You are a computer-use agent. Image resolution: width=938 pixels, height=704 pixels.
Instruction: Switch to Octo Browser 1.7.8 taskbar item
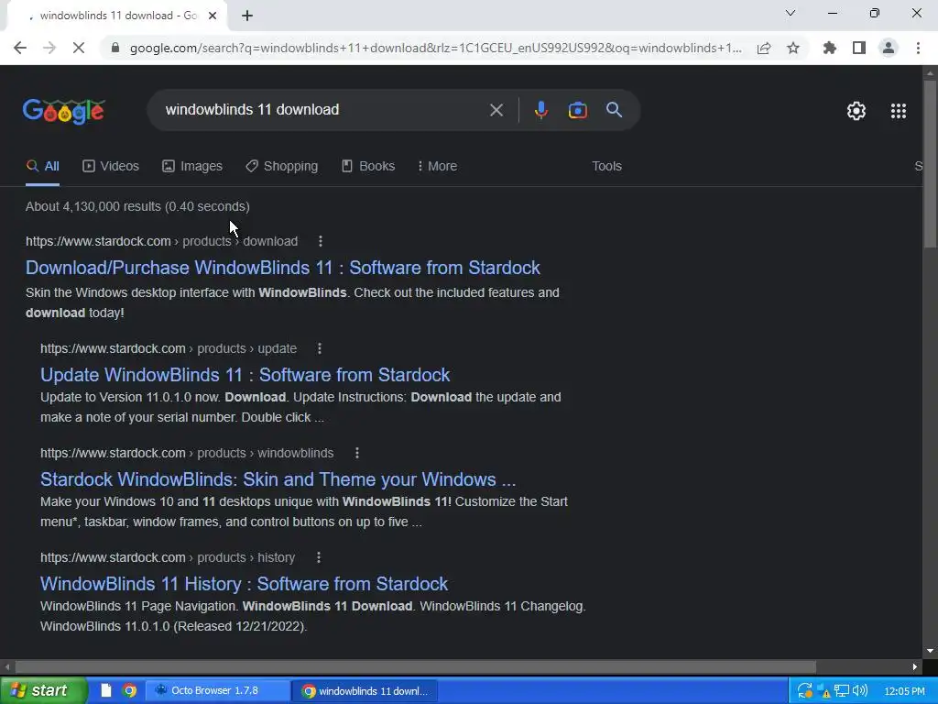coord(217,691)
